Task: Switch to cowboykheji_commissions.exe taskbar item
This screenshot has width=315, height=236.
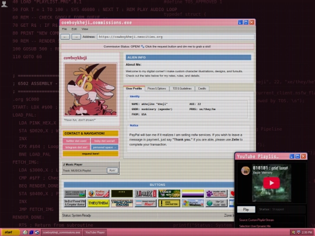Action: pyautogui.click(x=61, y=233)
